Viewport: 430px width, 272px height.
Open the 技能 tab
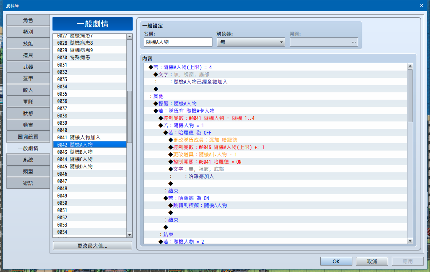pos(28,44)
